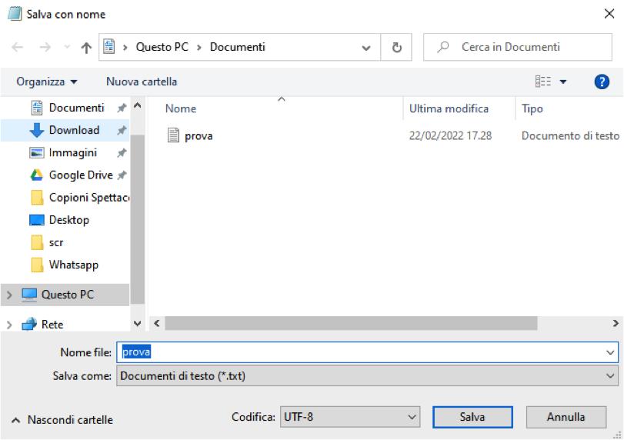Click the Desktop monitor icon
The height and width of the screenshot is (440, 624).
coord(37,220)
